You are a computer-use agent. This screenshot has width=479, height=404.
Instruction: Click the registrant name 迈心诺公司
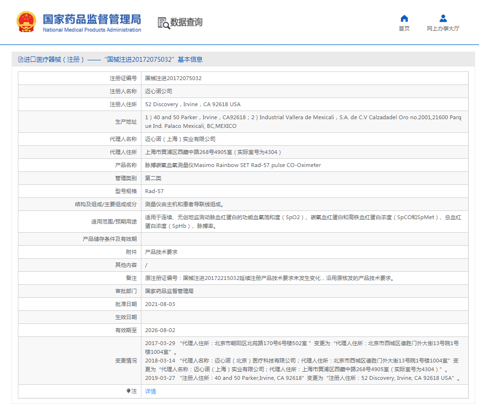click(158, 91)
